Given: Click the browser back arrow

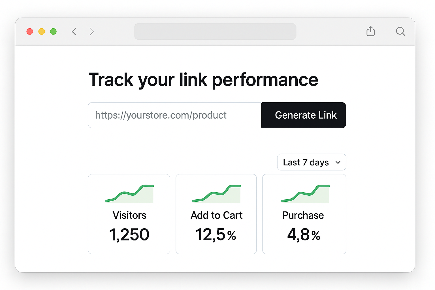Looking at the screenshot, I should click(x=74, y=31).
